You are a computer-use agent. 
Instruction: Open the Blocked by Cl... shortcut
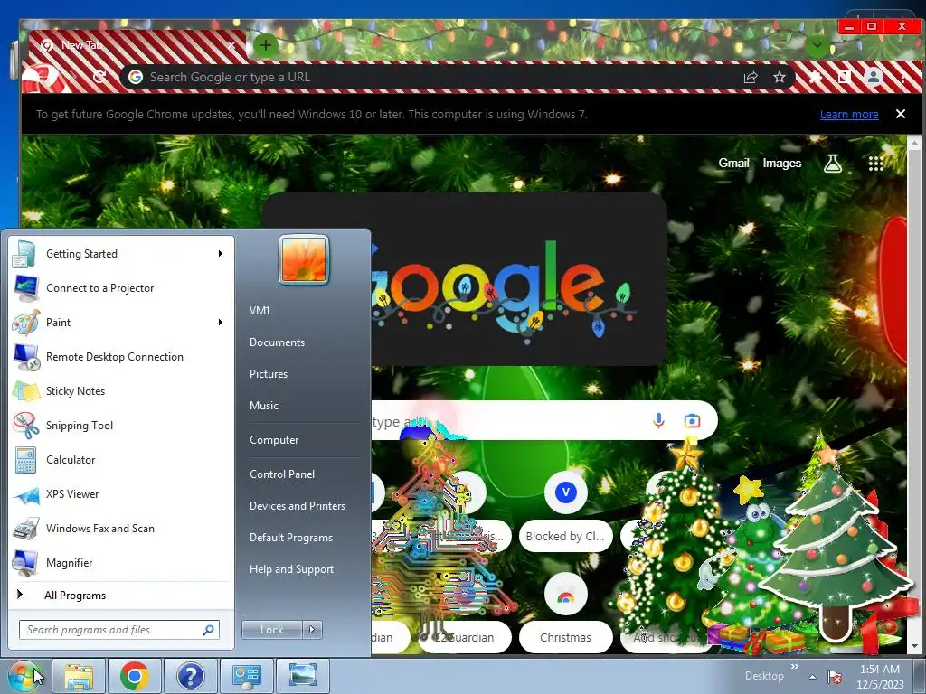[565, 511]
